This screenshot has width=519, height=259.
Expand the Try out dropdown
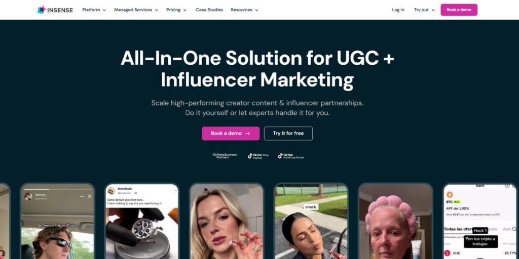click(424, 10)
